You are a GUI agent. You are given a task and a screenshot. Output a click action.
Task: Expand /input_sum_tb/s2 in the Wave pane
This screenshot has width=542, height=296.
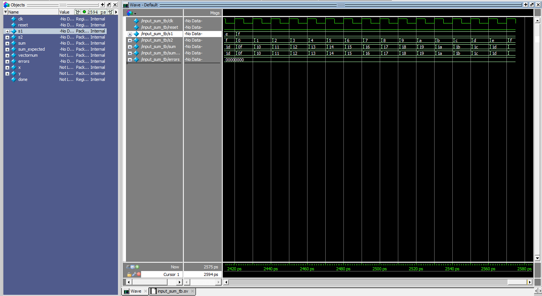(130, 40)
